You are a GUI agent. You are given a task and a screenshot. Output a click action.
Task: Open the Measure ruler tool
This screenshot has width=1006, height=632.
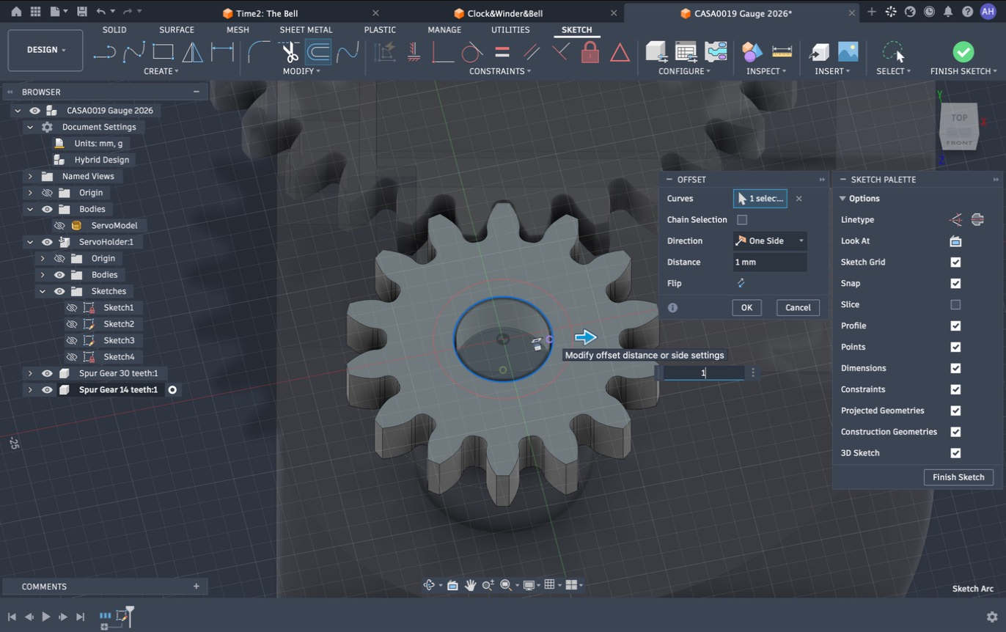(782, 51)
